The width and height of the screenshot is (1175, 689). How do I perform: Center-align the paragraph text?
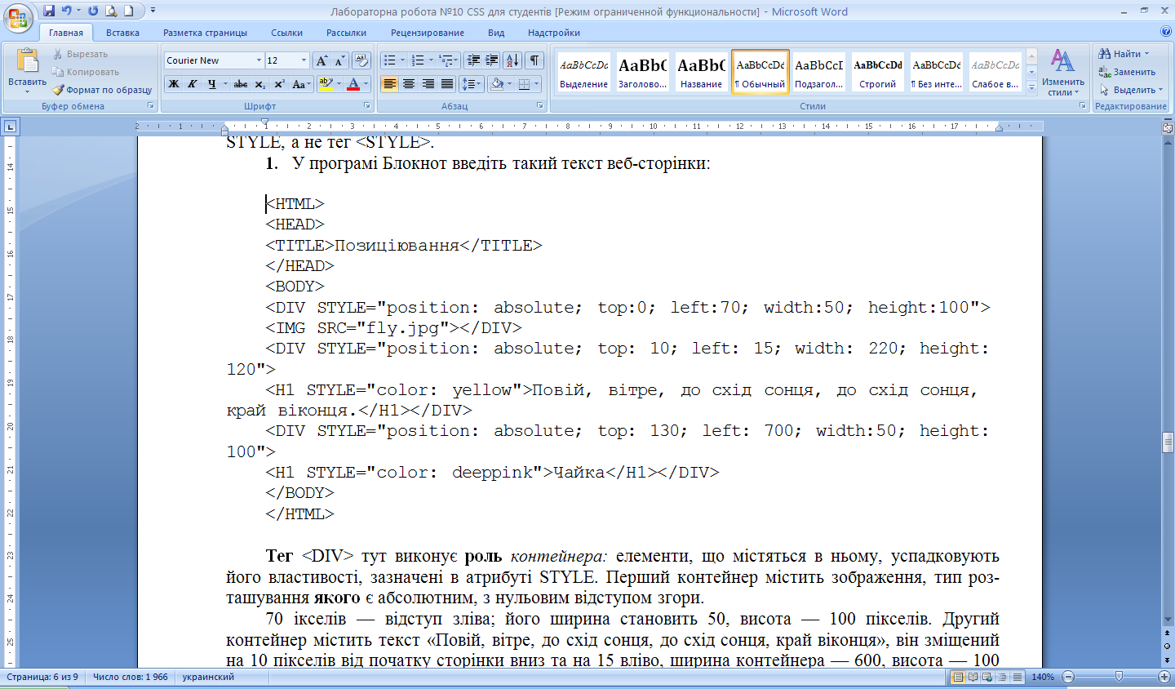[x=409, y=84]
